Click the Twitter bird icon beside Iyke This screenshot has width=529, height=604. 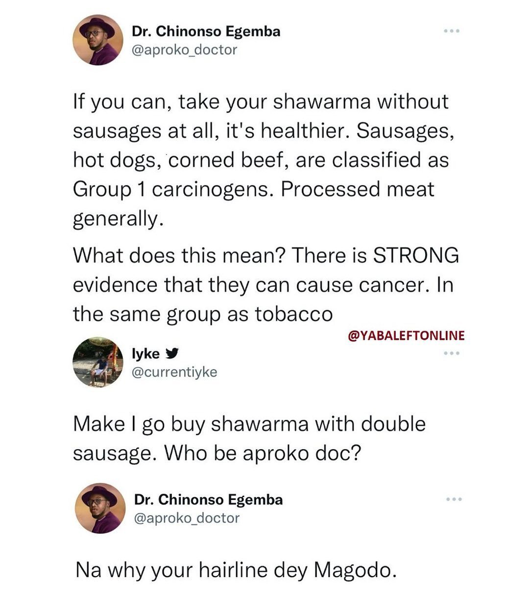point(172,353)
